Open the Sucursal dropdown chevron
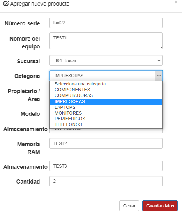This screenshot has width=182, height=214. (159, 60)
